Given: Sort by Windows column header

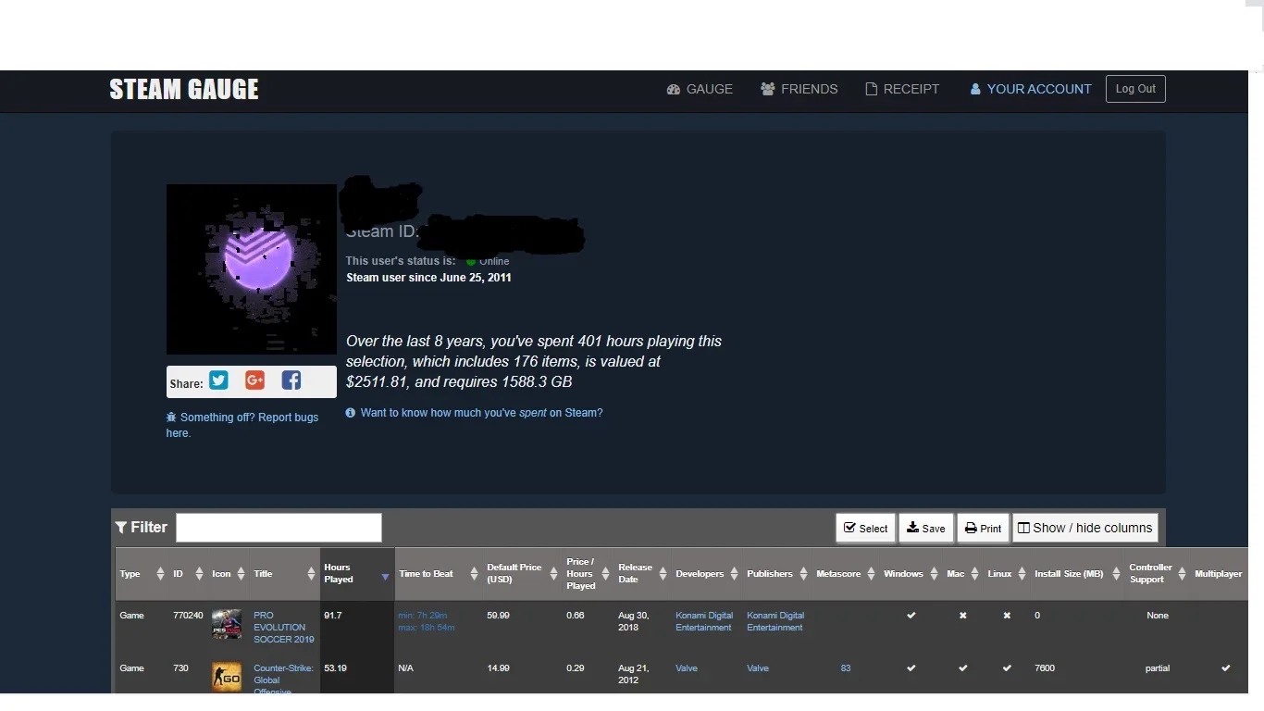Looking at the screenshot, I should pyautogui.click(x=911, y=574).
